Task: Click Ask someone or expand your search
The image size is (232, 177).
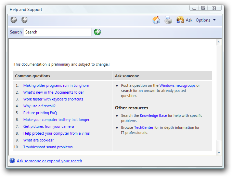Action: click(x=49, y=161)
